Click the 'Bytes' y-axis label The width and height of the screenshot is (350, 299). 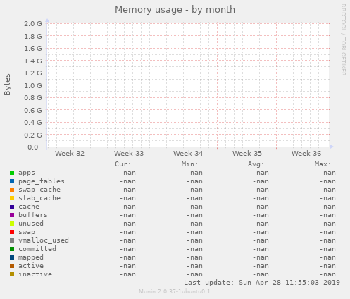(x=7, y=85)
